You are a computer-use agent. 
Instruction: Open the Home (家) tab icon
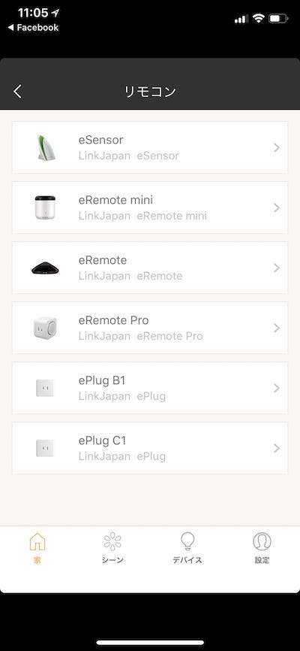point(37,541)
